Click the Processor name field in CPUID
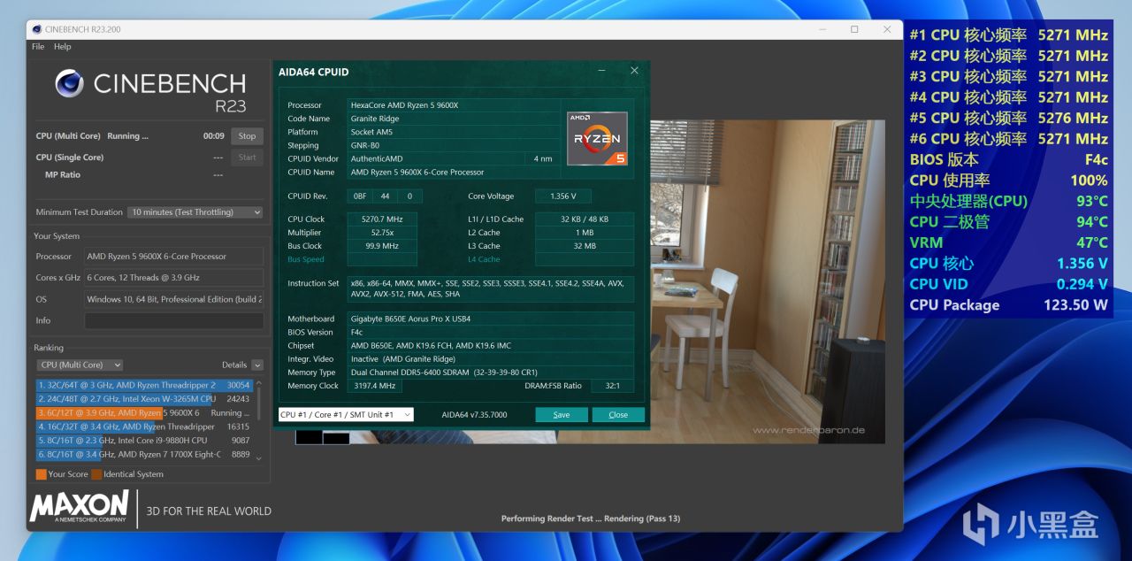 pos(453,105)
